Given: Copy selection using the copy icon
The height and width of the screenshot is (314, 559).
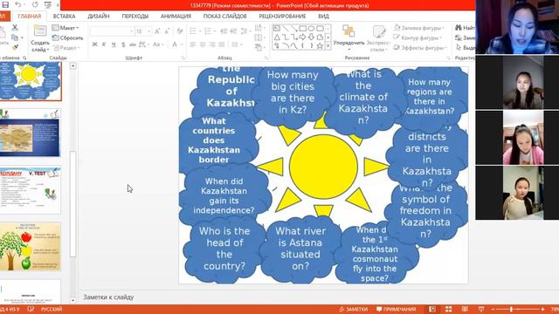Looking at the screenshot, I should [x=15, y=38].
